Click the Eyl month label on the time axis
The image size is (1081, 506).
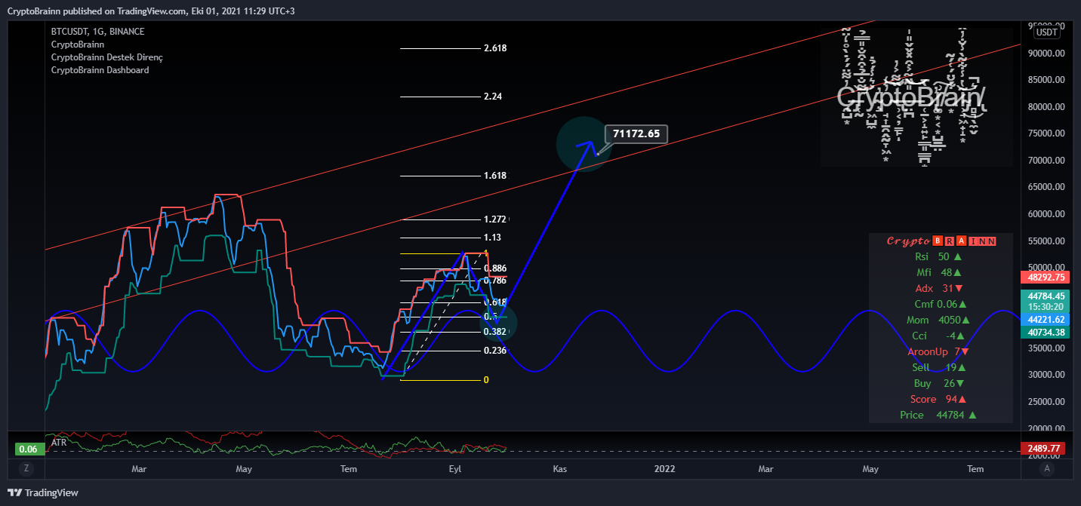(454, 469)
